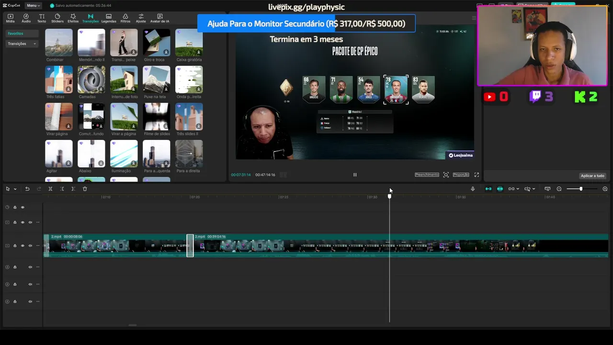Switch to the Filtros tab
The image size is (613, 345).
[x=125, y=18]
